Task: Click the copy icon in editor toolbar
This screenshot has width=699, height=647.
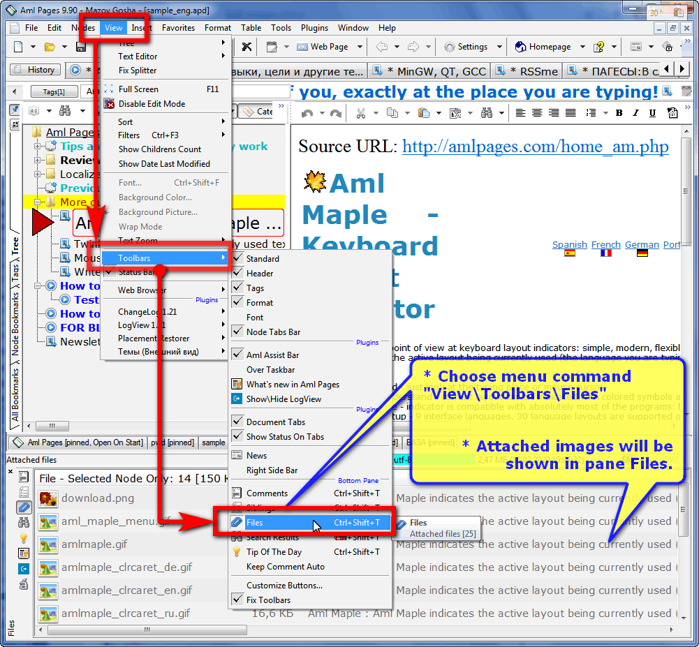Action: pyautogui.click(x=392, y=113)
